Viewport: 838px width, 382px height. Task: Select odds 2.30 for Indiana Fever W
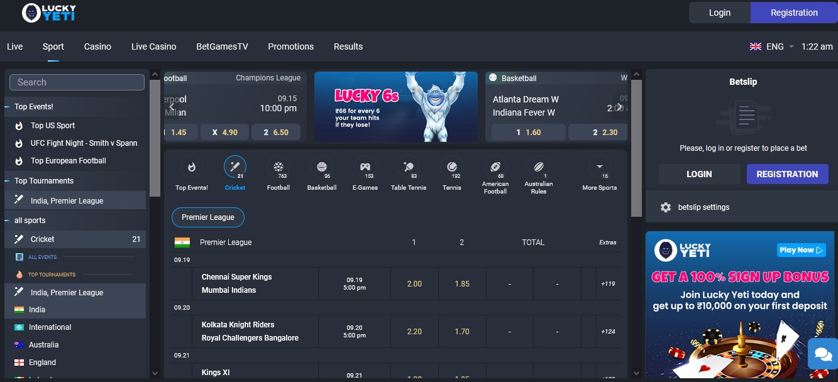(598, 133)
